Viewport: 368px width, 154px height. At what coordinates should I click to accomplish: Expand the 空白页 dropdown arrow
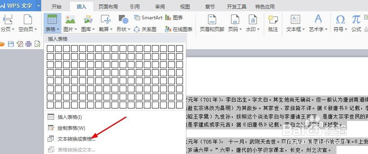pos(36,29)
